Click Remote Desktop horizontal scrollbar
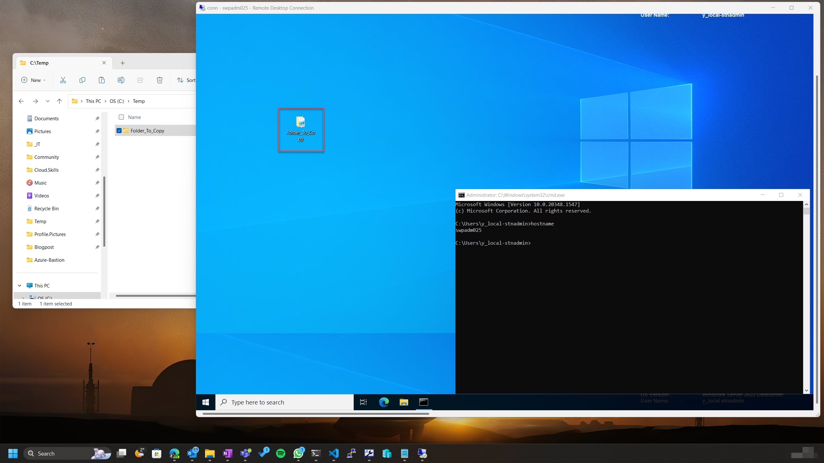 [316, 413]
